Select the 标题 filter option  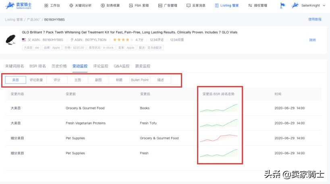tap(119, 80)
